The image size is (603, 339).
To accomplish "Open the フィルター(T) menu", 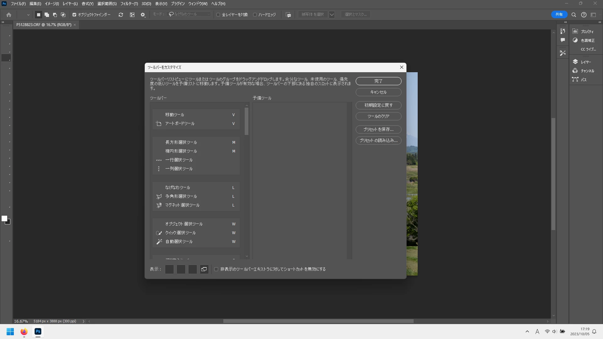I will [x=129, y=4].
